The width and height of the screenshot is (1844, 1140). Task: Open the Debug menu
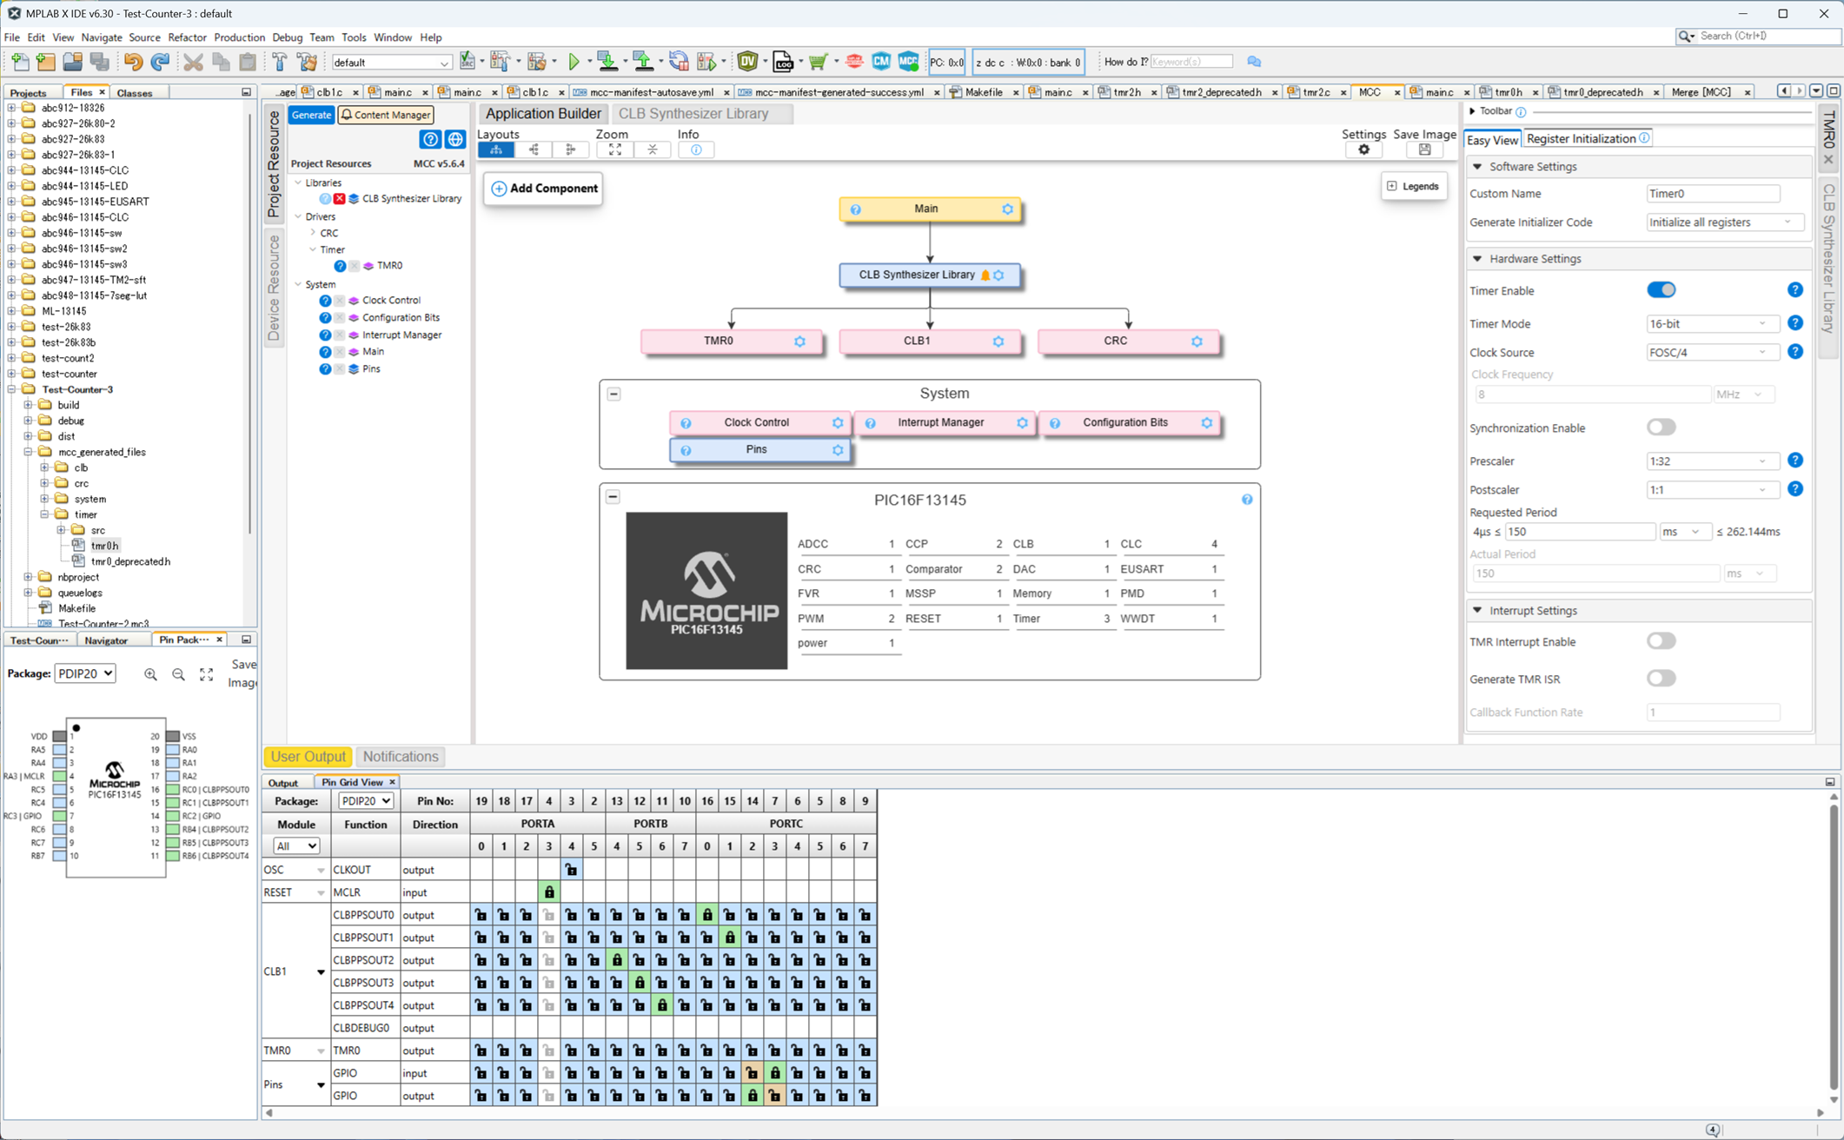287,37
